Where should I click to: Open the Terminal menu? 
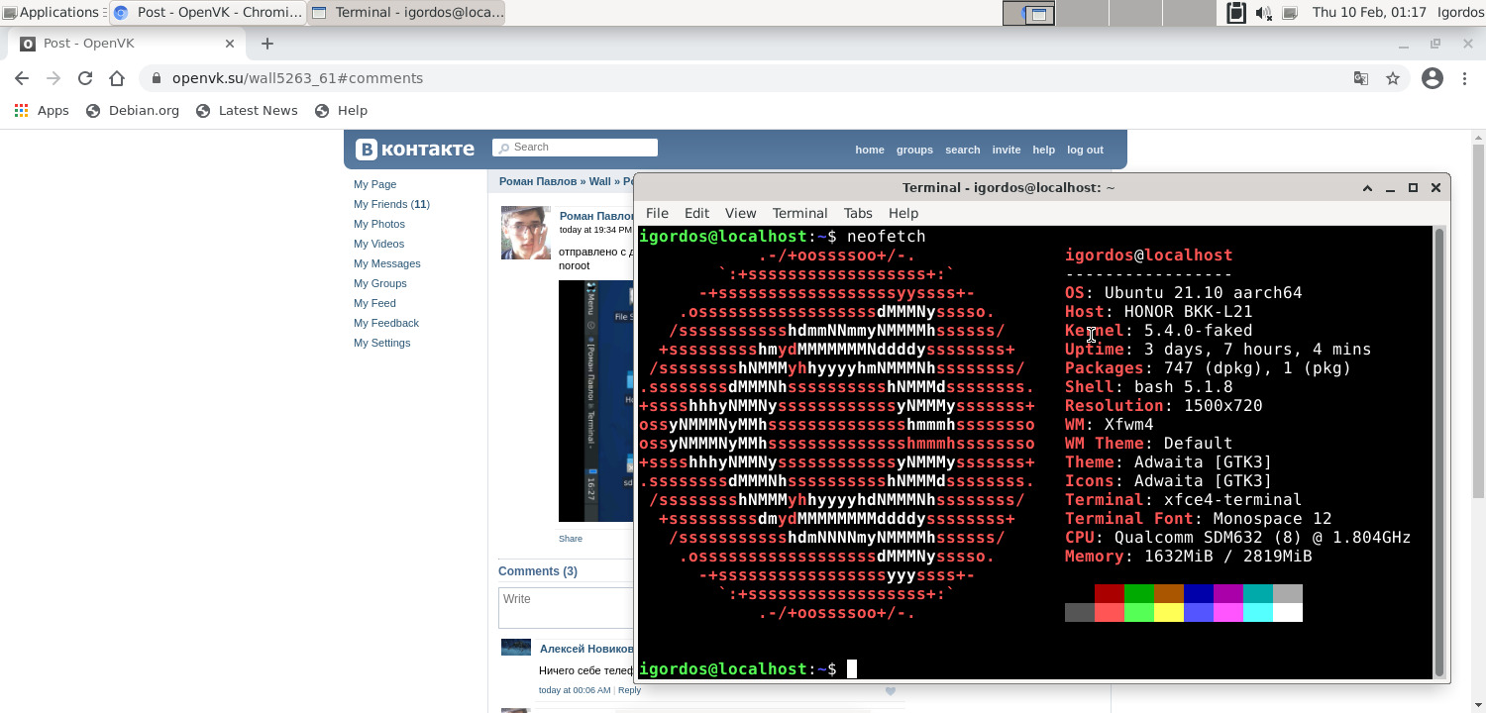tap(799, 213)
